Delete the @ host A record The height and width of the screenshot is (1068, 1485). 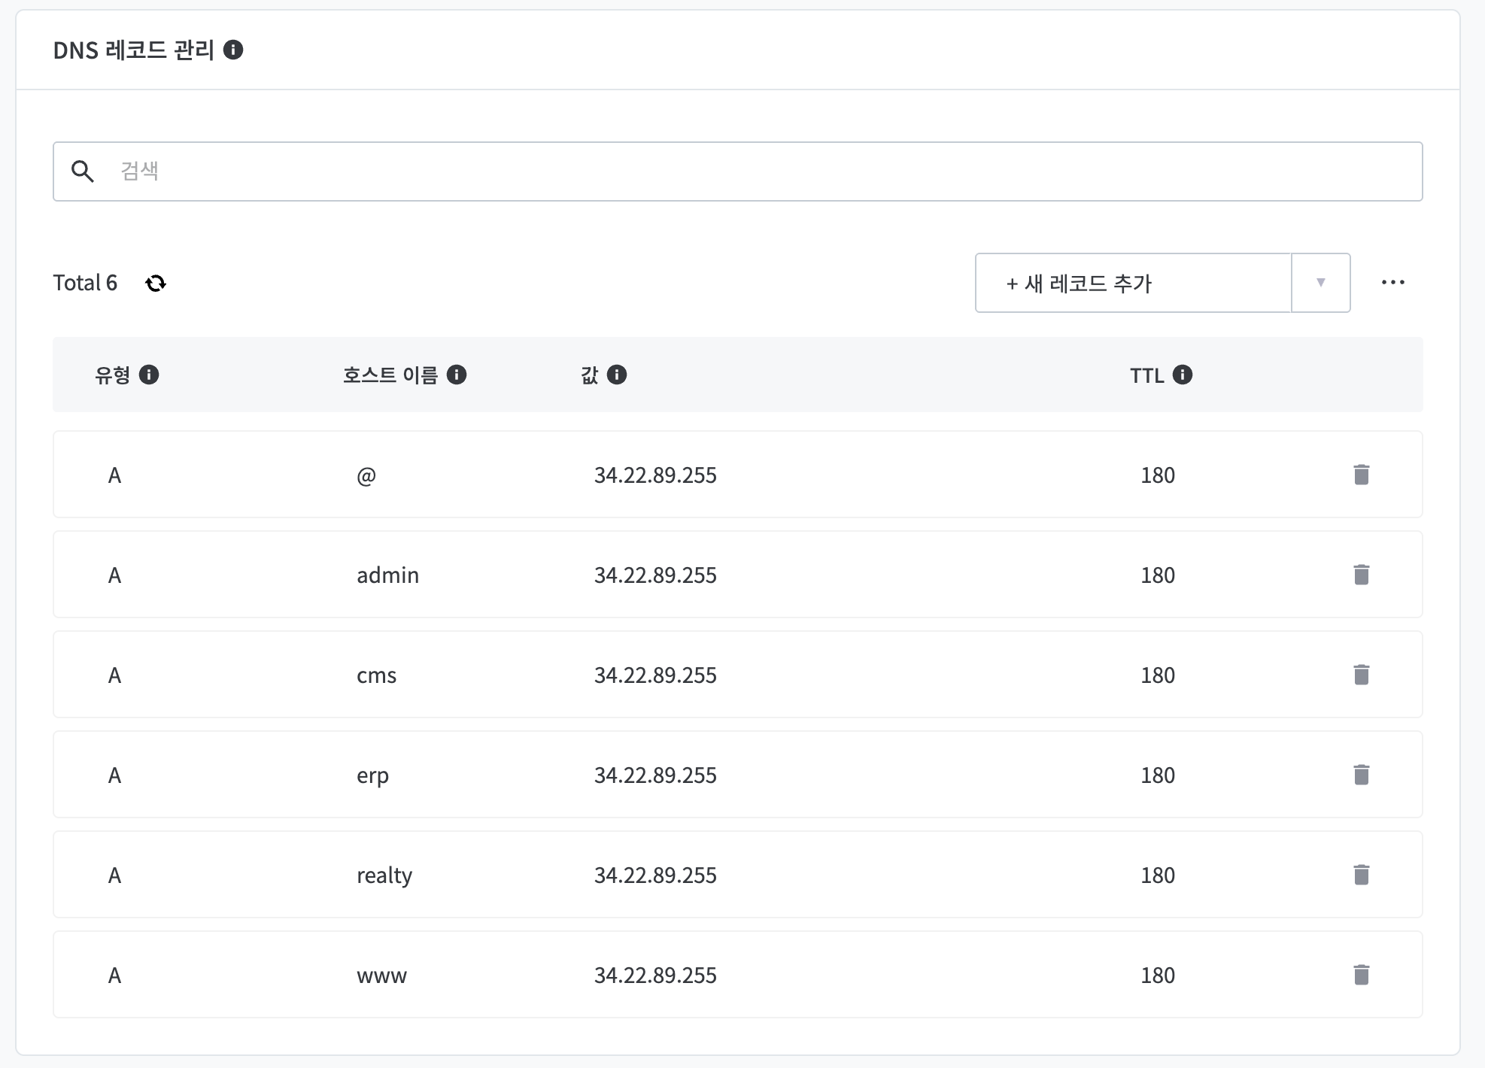tap(1361, 475)
